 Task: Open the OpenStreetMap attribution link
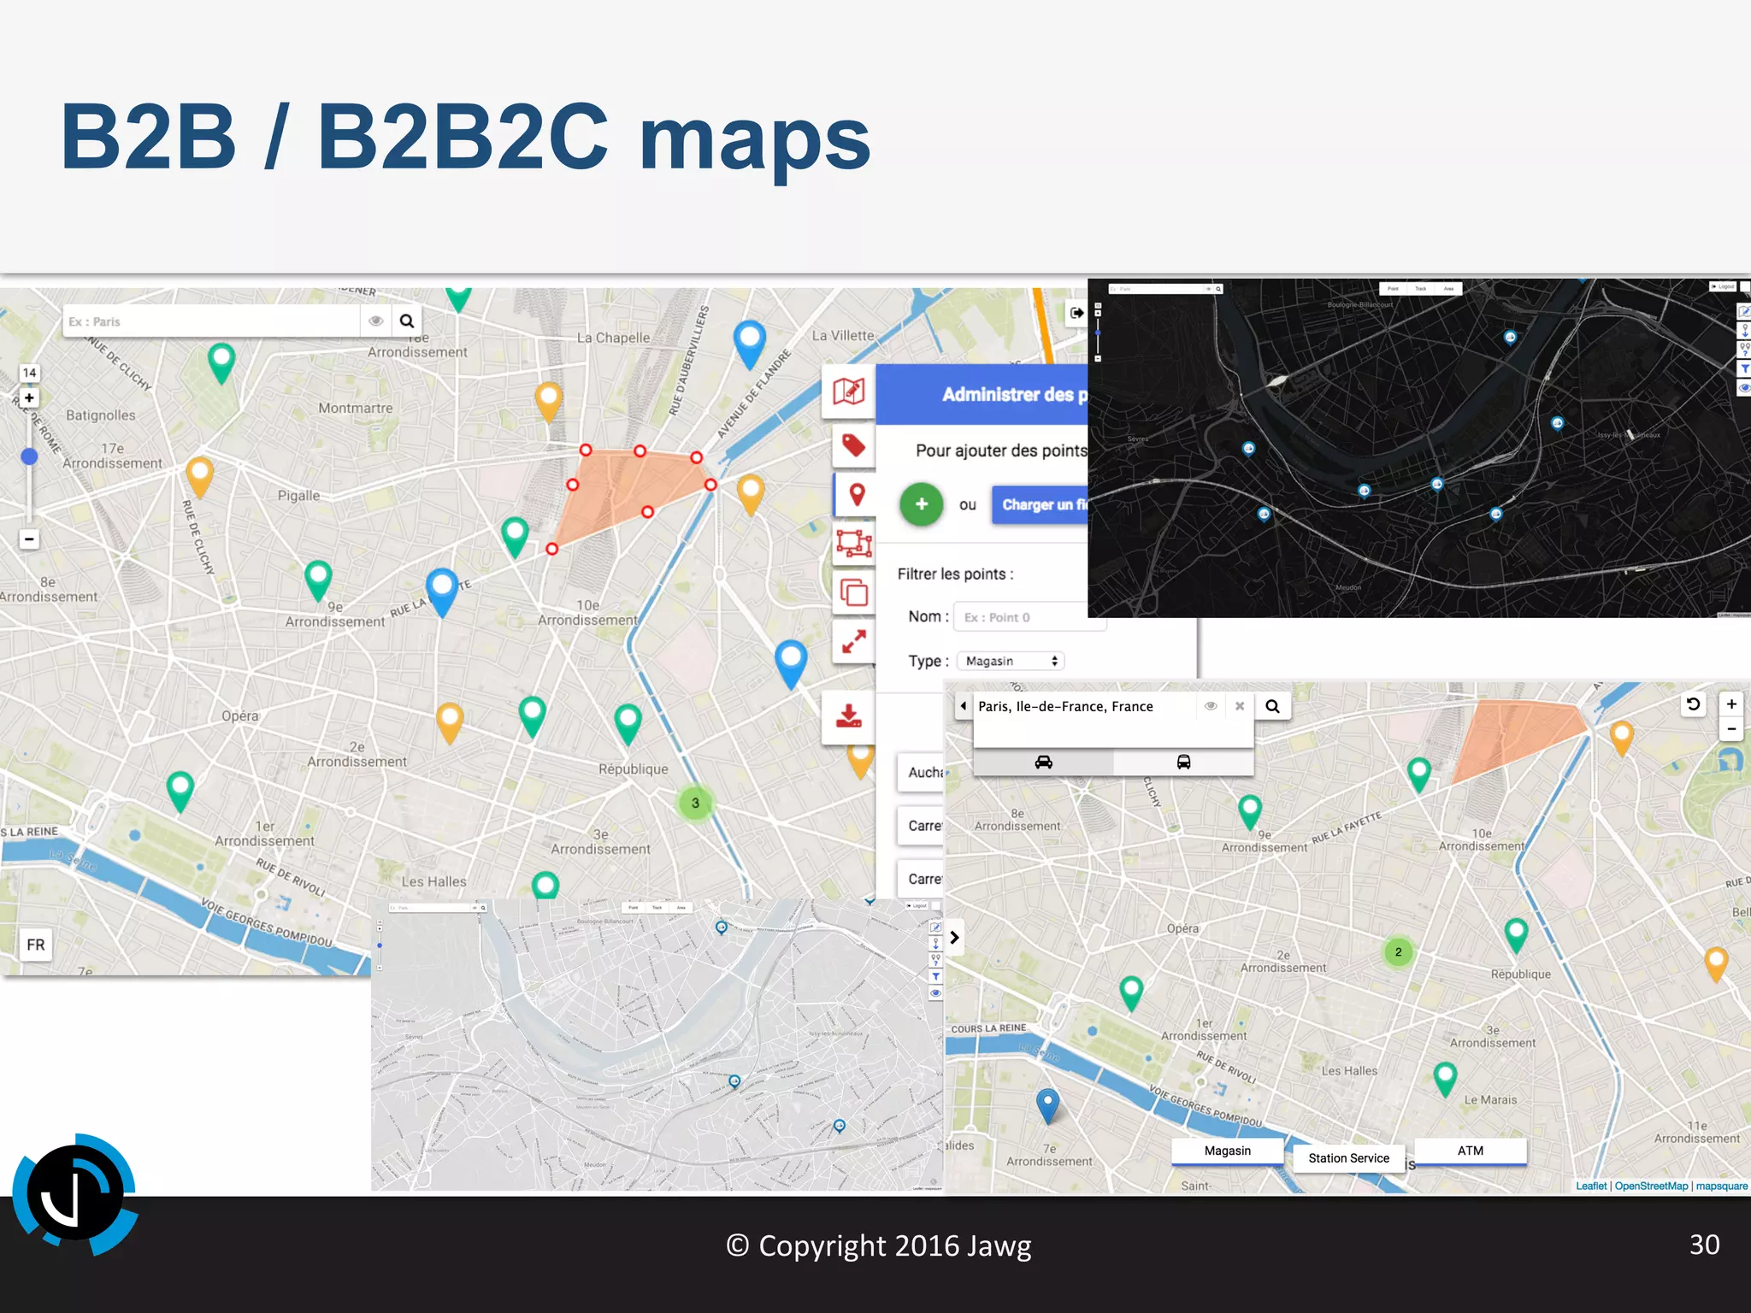point(1651,1186)
